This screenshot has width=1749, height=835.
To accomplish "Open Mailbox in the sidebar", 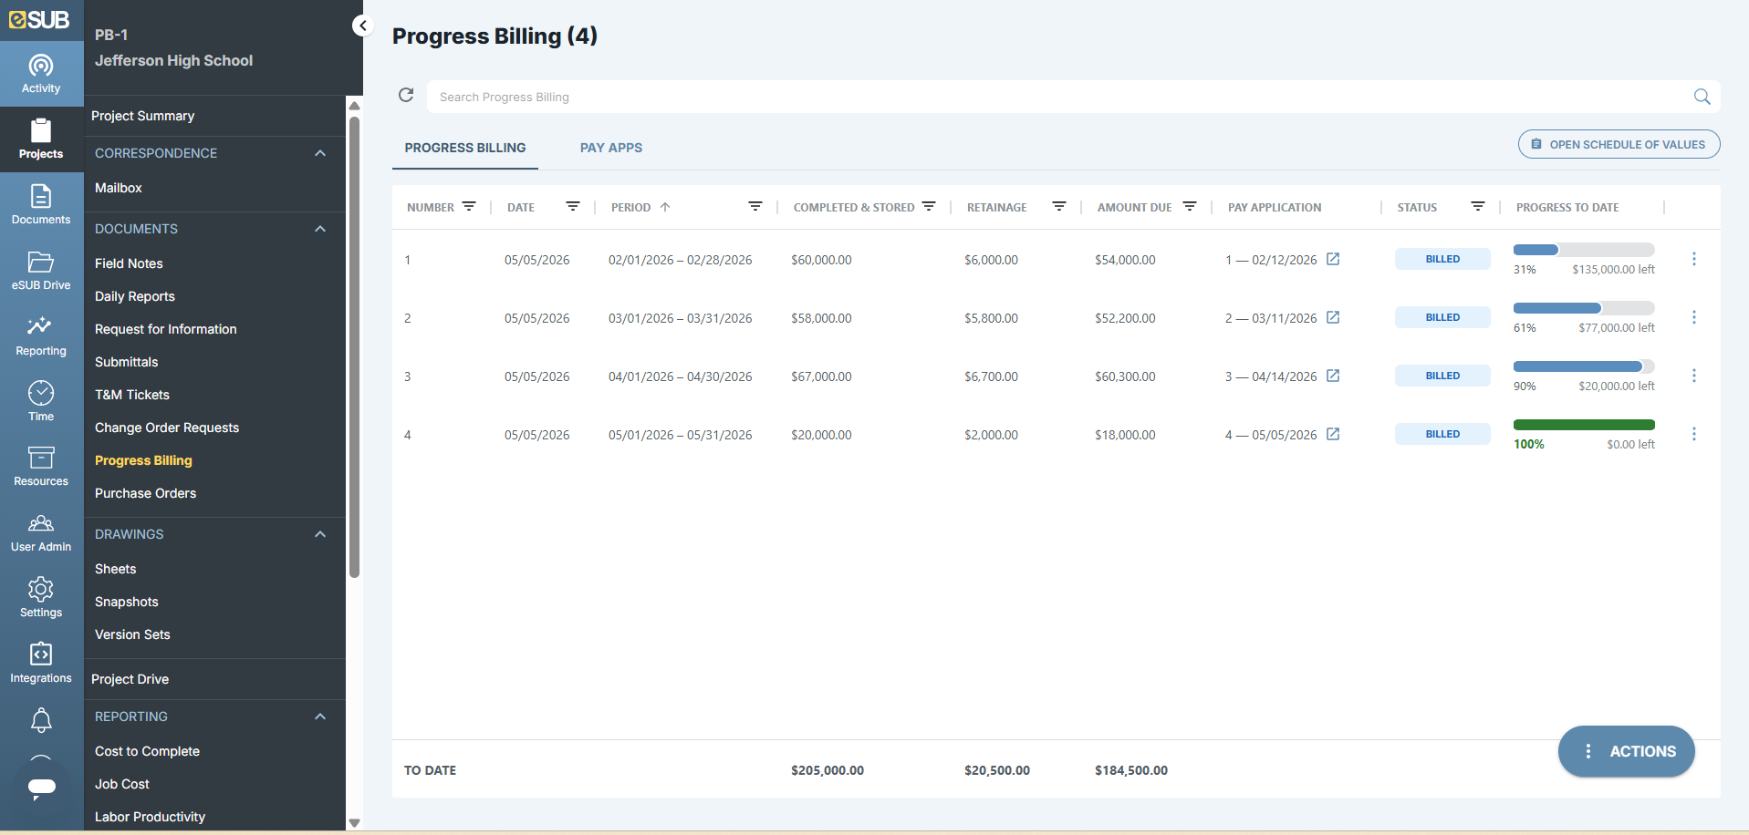I will click(119, 188).
